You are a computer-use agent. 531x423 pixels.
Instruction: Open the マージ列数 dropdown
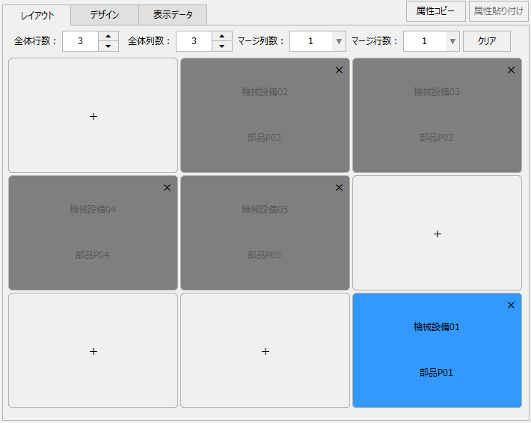(339, 41)
